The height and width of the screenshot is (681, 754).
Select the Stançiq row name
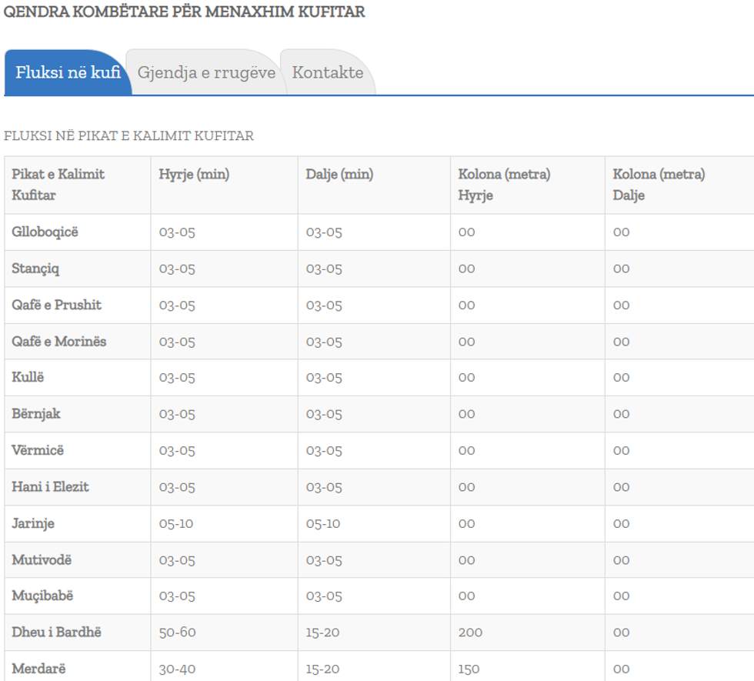35,269
